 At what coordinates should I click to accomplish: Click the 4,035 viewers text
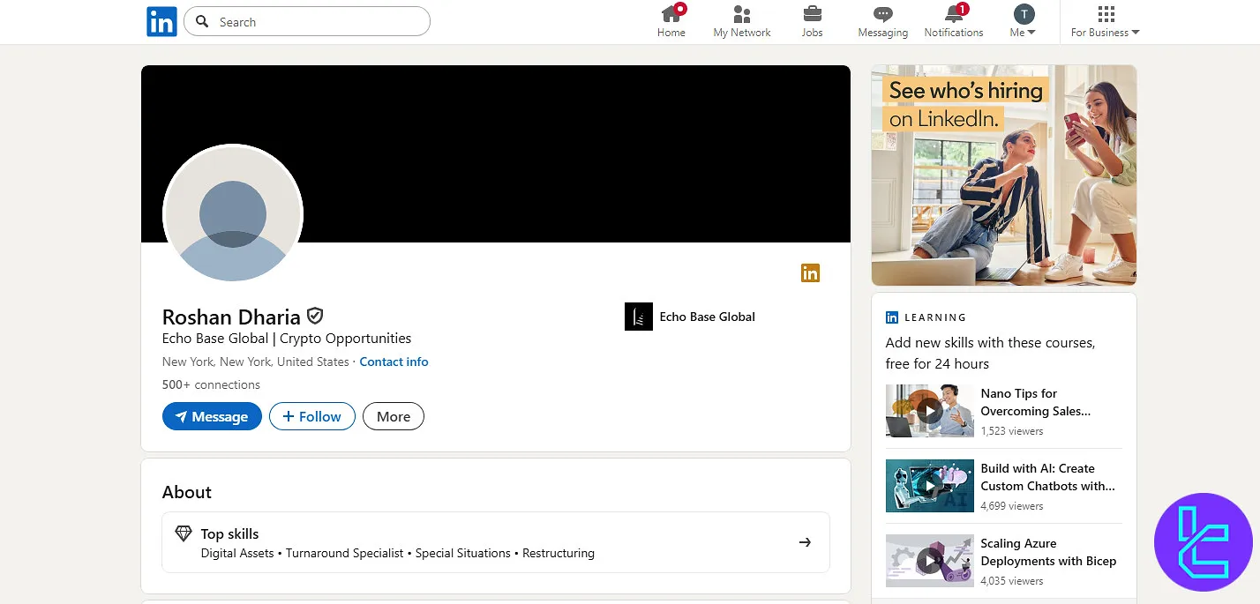coord(1012,581)
